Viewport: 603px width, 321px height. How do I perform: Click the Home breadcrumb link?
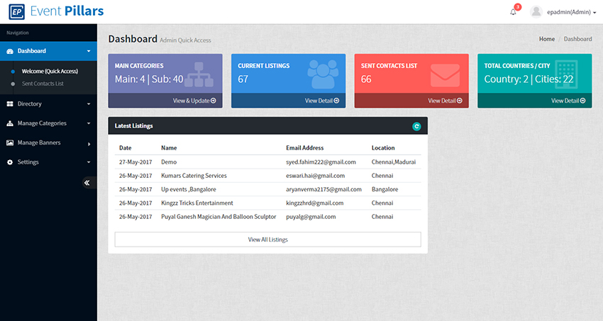[x=546, y=39]
